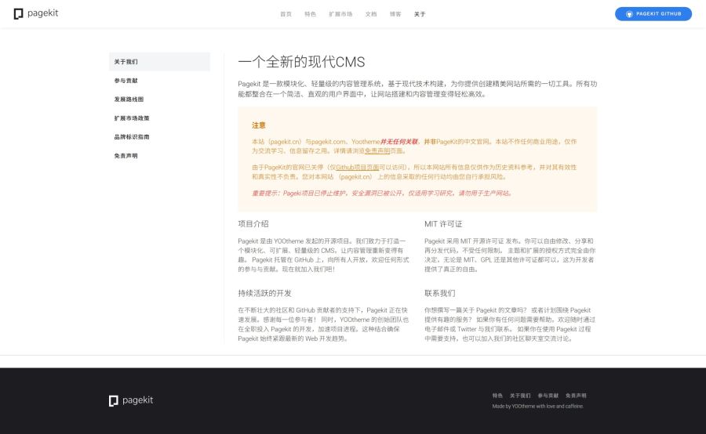Screen dimensions: 706x434
Task: Open the 博客 nav link
Action: tap(395, 14)
